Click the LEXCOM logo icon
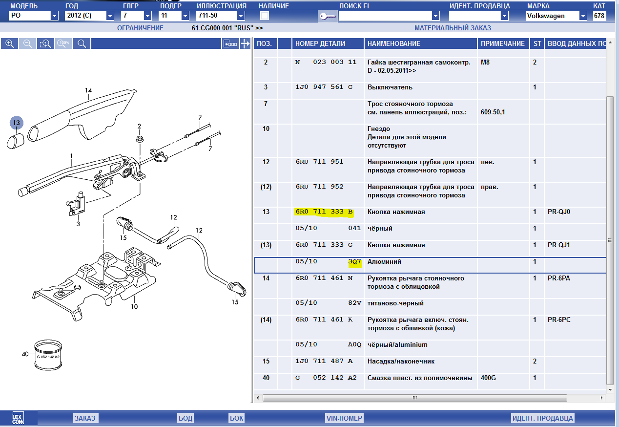Image resolution: width=619 pixels, height=427 pixels. [x=18, y=418]
